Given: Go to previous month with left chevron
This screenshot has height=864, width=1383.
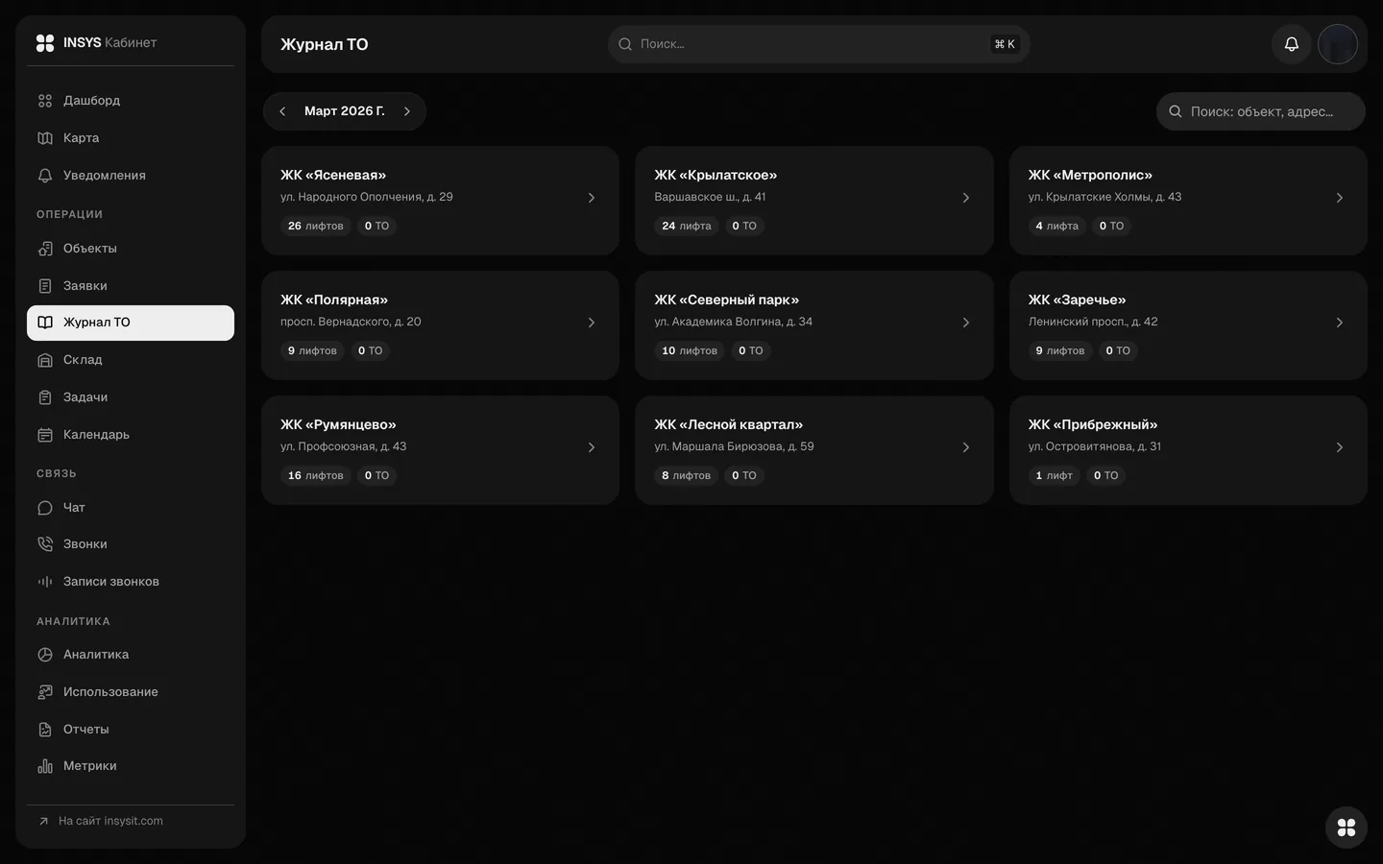Looking at the screenshot, I should [x=282, y=111].
